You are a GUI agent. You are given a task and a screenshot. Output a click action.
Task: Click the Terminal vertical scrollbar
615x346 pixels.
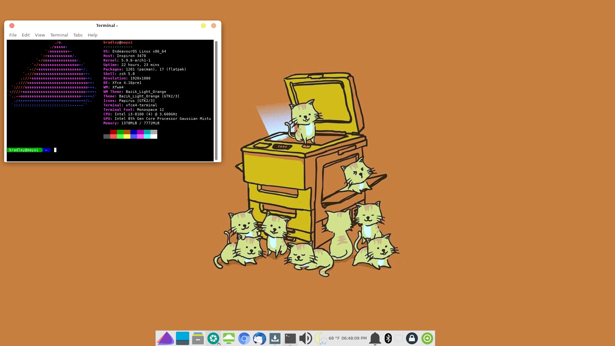coord(216,101)
